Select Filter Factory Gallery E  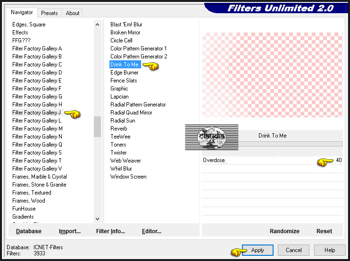click(x=37, y=81)
